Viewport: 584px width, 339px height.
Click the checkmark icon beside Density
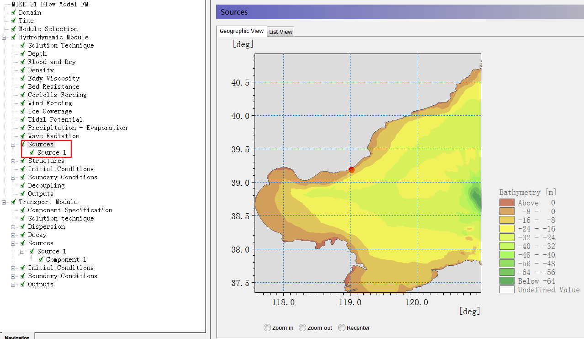tap(23, 70)
